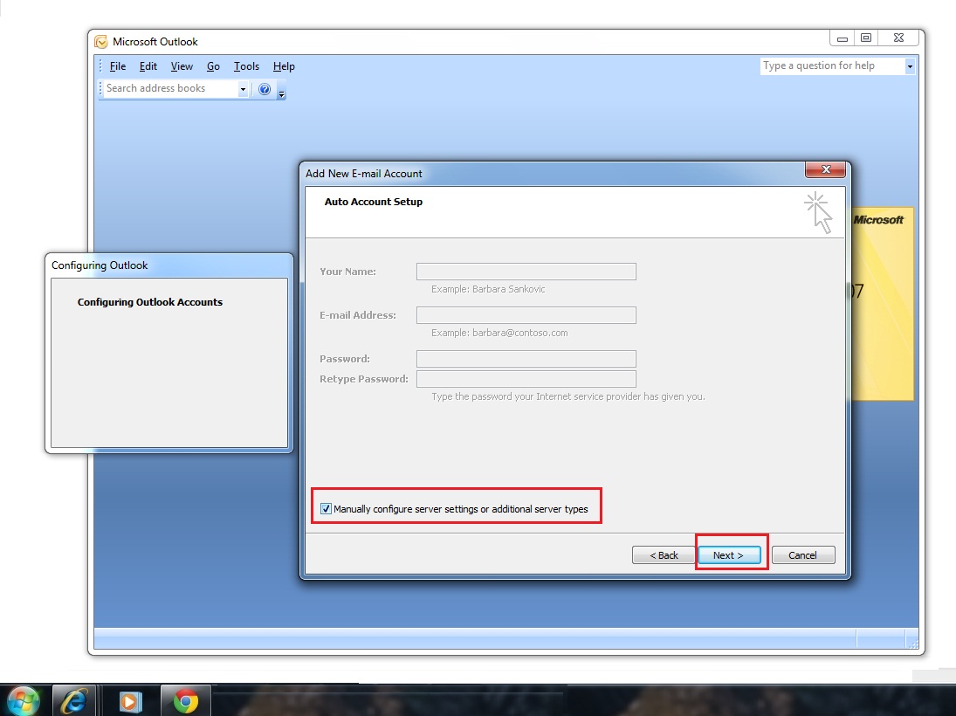Open the Help menu in Outlook
This screenshot has width=956, height=716.
[284, 66]
